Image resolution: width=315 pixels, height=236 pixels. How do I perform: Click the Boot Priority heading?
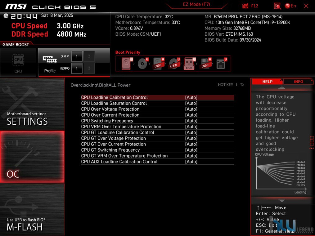[x=128, y=52]
